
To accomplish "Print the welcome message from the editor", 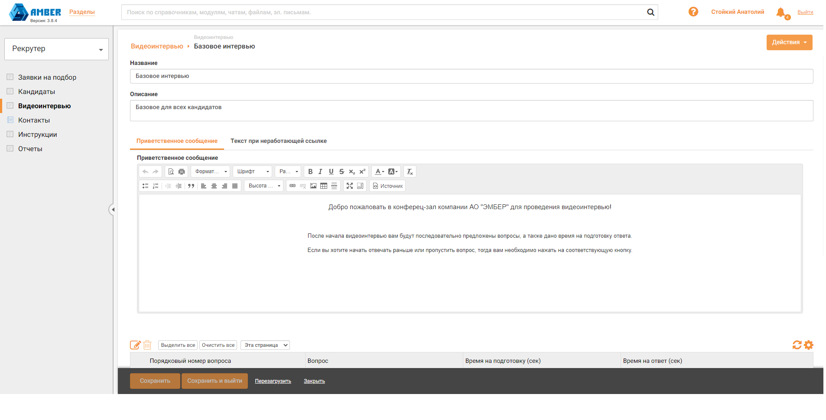I will [182, 172].
